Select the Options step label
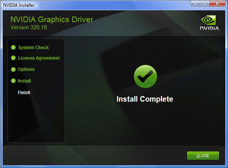The height and width of the screenshot is (168, 228). click(26, 69)
